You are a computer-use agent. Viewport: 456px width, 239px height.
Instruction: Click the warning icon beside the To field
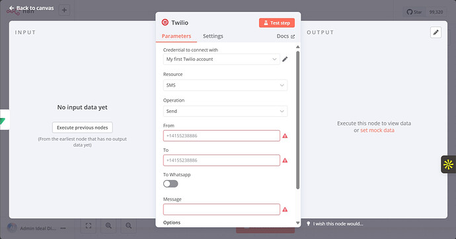coord(285,160)
